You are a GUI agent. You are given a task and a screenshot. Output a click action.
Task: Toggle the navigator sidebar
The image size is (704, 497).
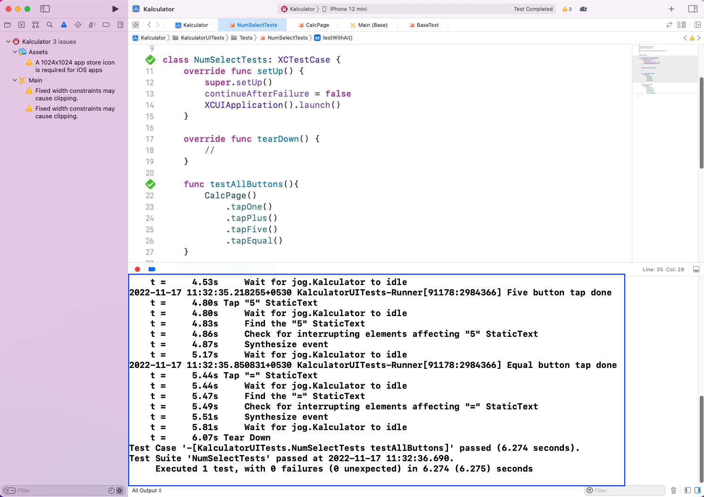45,9
